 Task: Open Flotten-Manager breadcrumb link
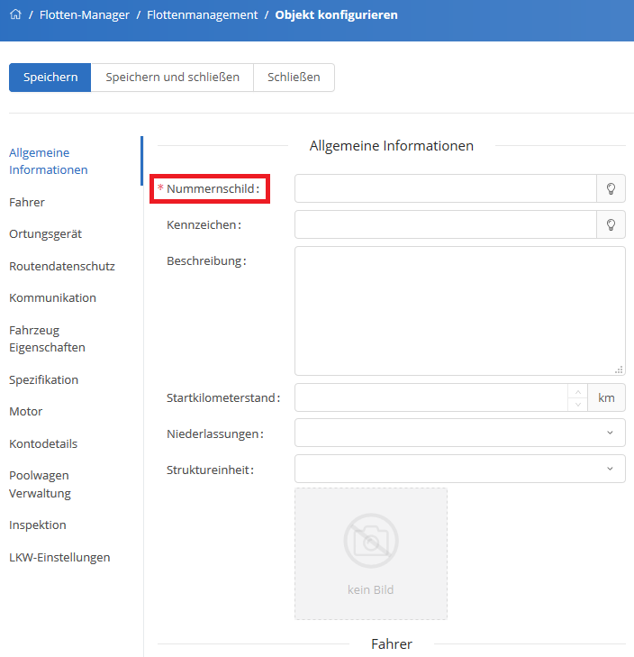coord(84,15)
